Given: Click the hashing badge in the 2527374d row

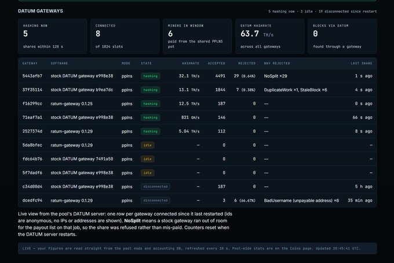Looking at the screenshot, I should (151, 131).
